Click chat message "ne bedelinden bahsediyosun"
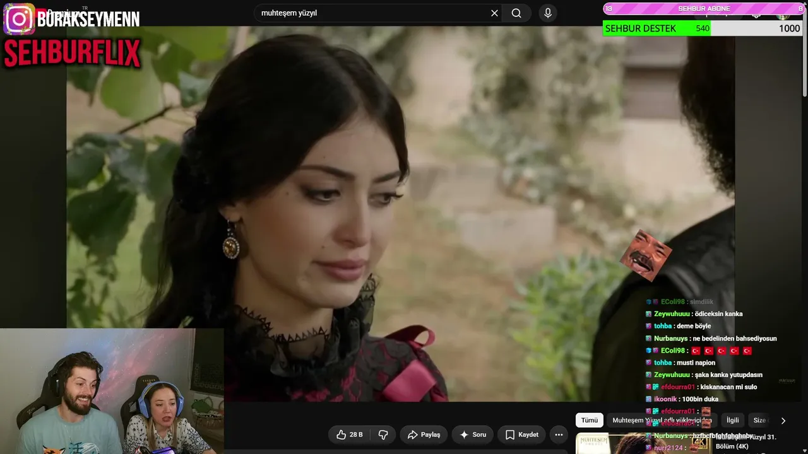 [x=735, y=339]
